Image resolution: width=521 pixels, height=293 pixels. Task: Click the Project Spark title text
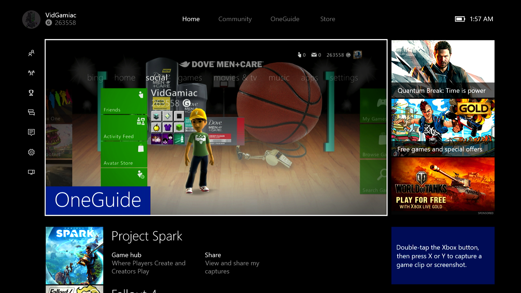point(147,236)
